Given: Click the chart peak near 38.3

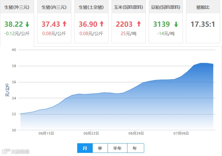Looking at the screenshot, I should [x=203, y=63].
